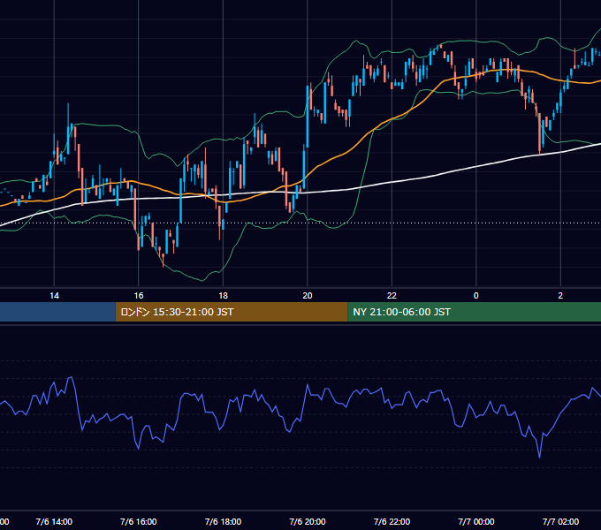Click the 7/7 00:00 date label
The width and height of the screenshot is (601, 530).
click(x=476, y=521)
